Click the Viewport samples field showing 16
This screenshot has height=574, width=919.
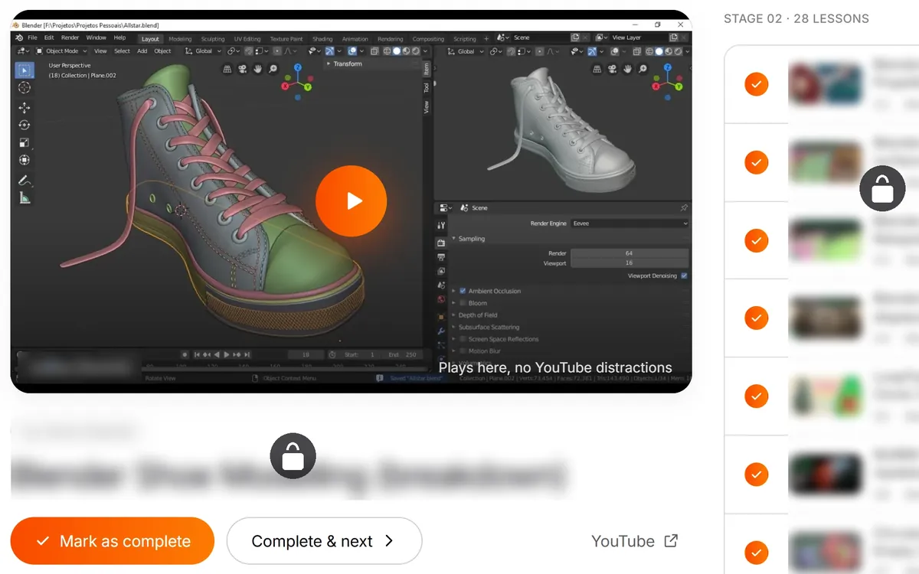(629, 263)
